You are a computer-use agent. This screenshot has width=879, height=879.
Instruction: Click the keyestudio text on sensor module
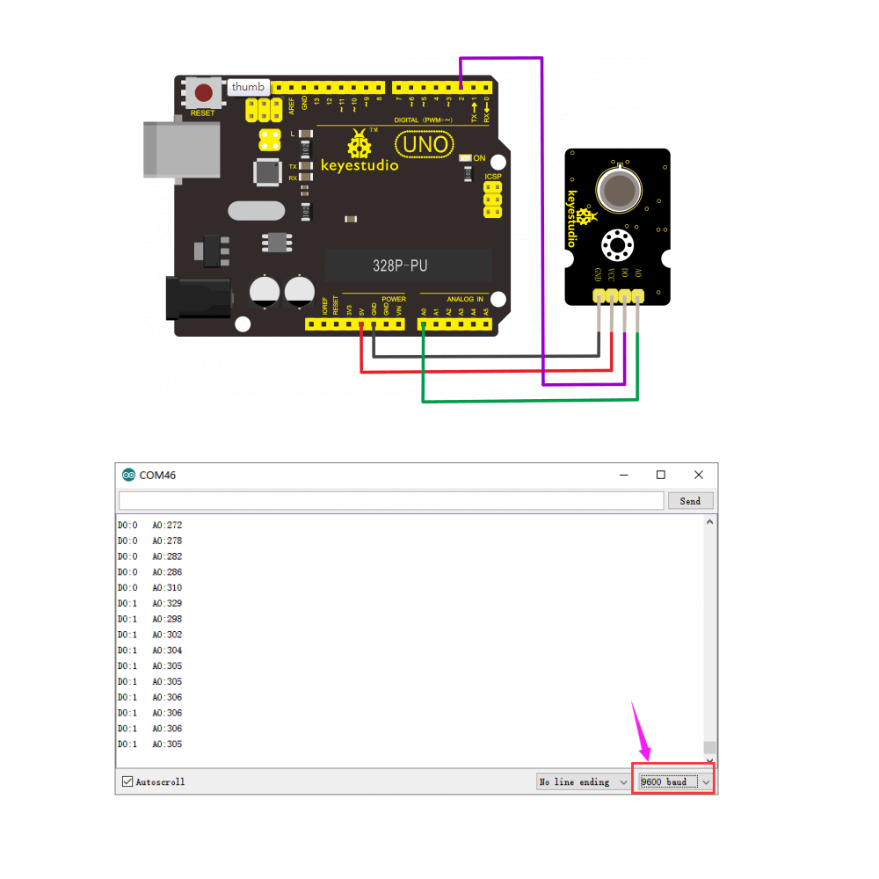coord(572,219)
